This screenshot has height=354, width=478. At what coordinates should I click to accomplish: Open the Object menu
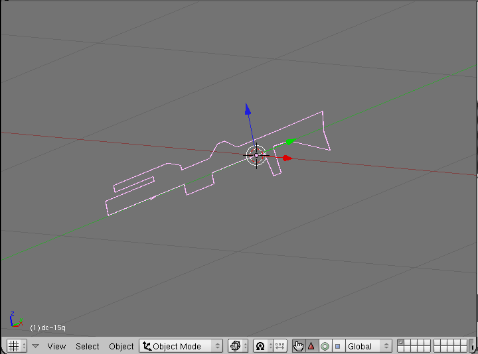(121, 347)
